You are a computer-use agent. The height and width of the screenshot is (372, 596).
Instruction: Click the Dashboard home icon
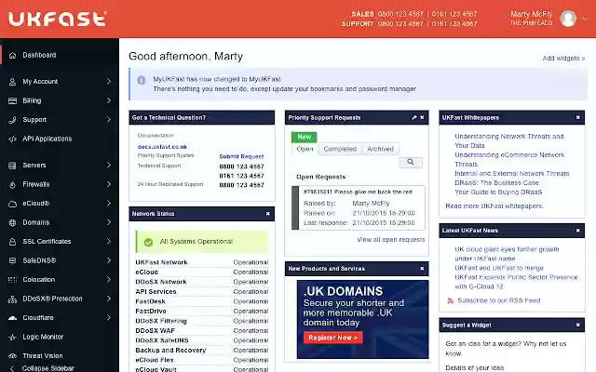click(x=12, y=56)
